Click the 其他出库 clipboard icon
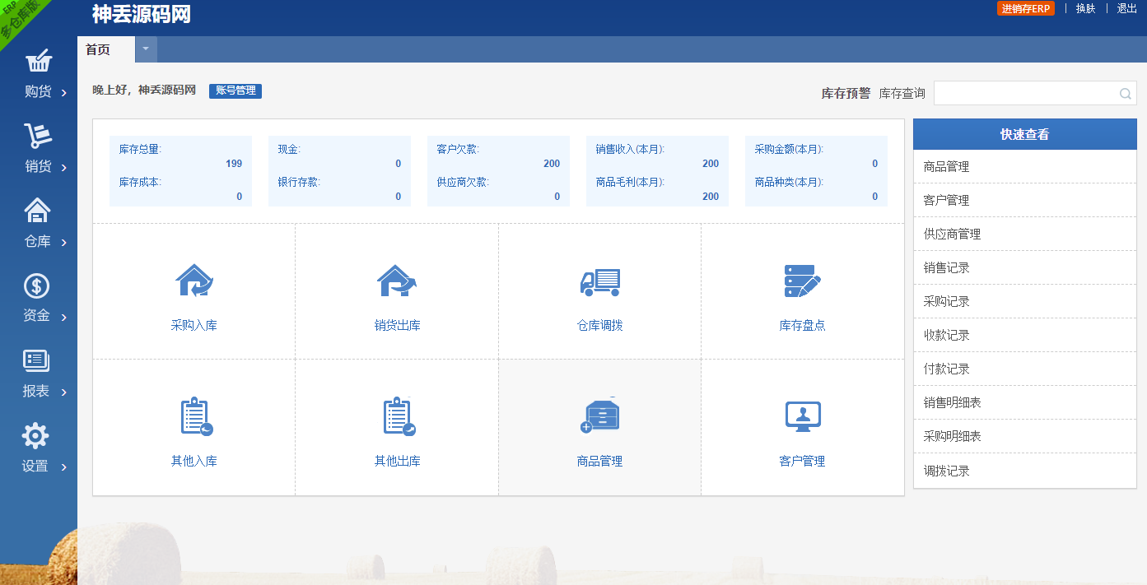1147x585 pixels. pyautogui.click(x=398, y=416)
